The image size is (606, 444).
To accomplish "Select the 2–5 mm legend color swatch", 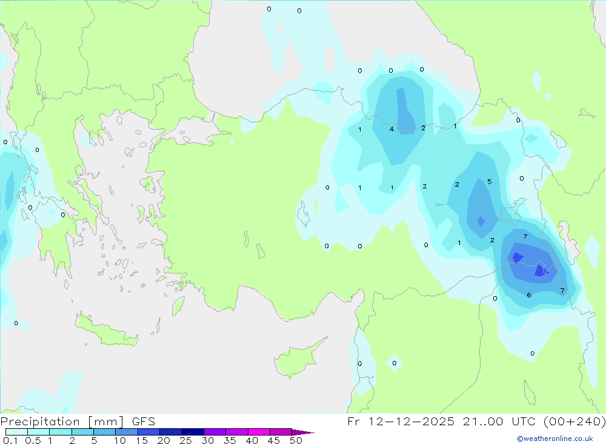I will coord(82,432).
